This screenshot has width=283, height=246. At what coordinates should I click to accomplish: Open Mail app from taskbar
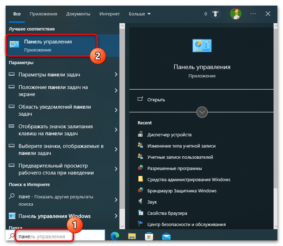point(166,236)
